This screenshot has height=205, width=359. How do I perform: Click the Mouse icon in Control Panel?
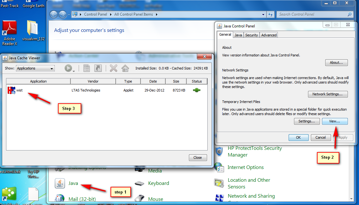pyautogui.click(x=140, y=198)
